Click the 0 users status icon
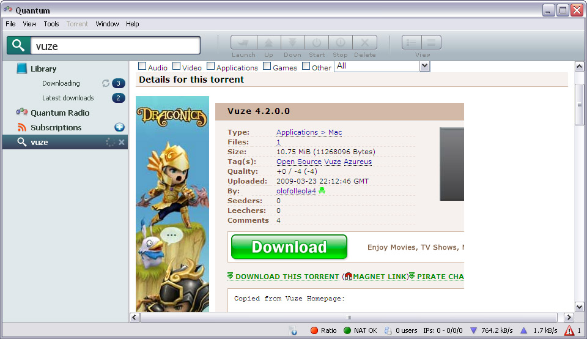The height and width of the screenshot is (339, 587). pos(388,330)
